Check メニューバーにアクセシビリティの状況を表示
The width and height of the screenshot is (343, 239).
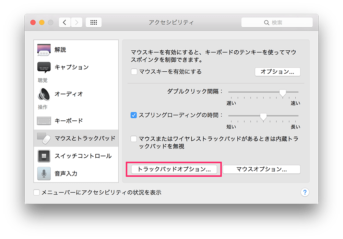tap(37, 192)
